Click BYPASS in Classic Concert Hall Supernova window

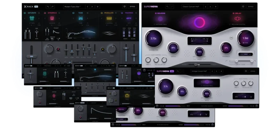point(251,7)
